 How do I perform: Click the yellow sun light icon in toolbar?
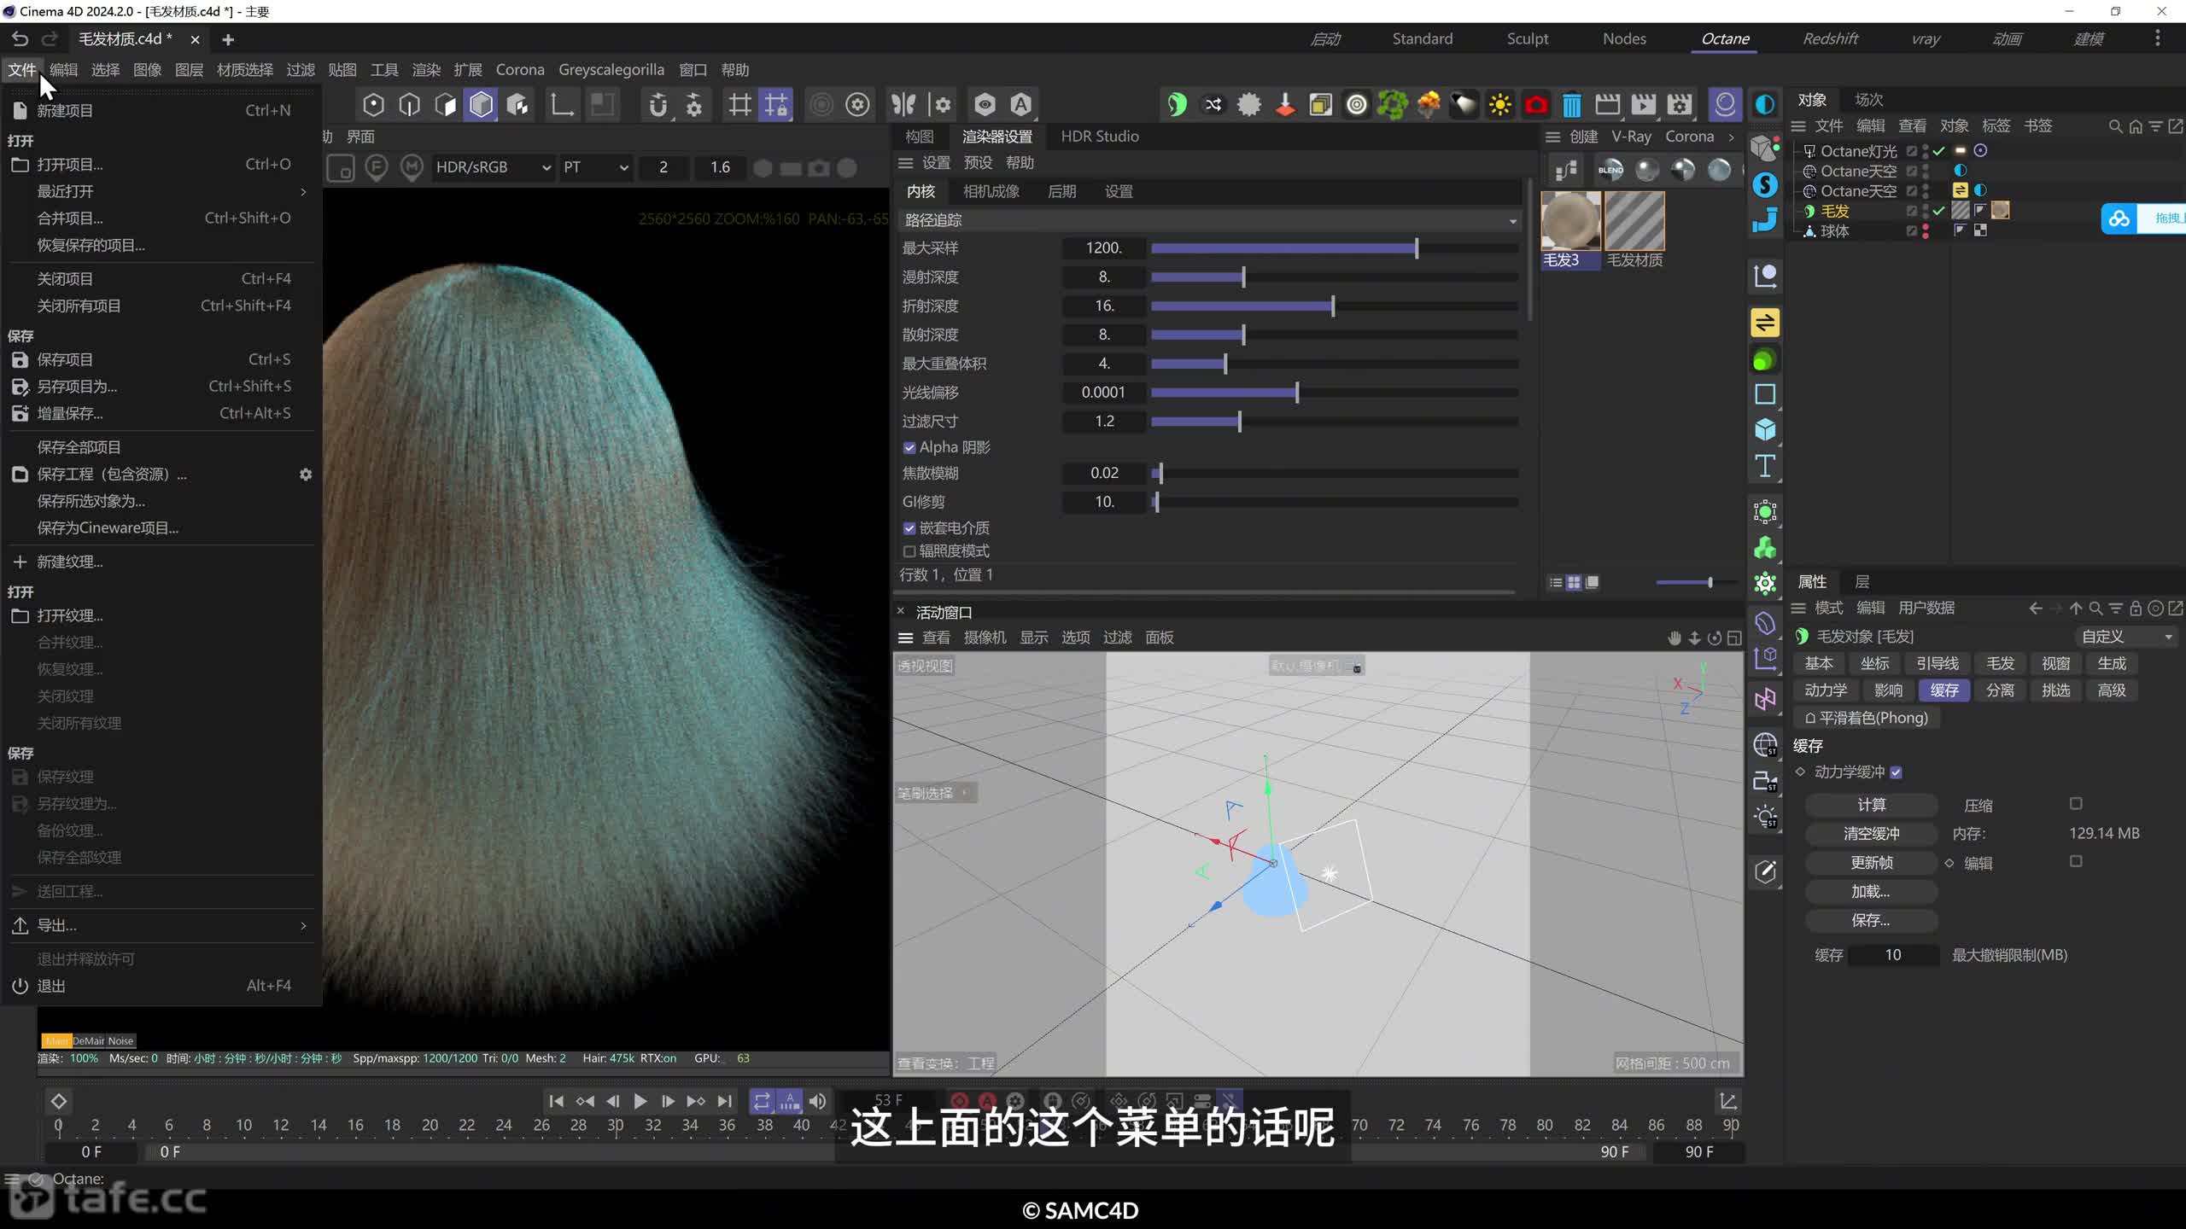pos(1499,104)
